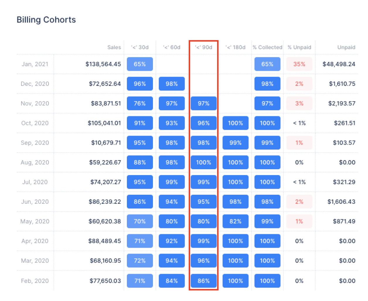Click the 65% badge under '<' 30d
The image size is (368, 301).
pos(140,64)
